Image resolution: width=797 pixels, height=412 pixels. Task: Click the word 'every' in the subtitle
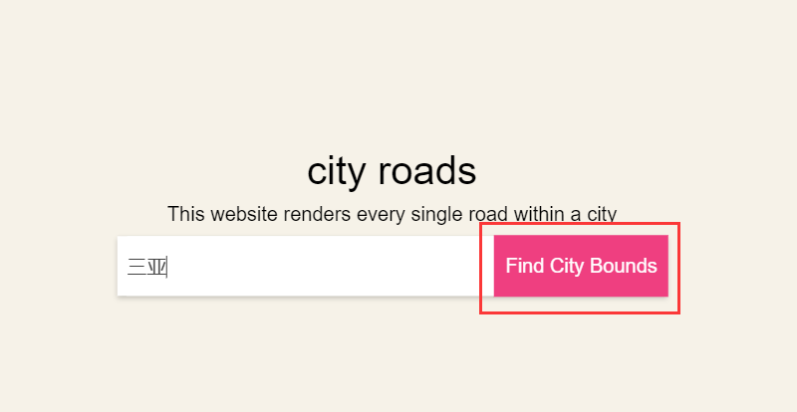click(x=382, y=215)
